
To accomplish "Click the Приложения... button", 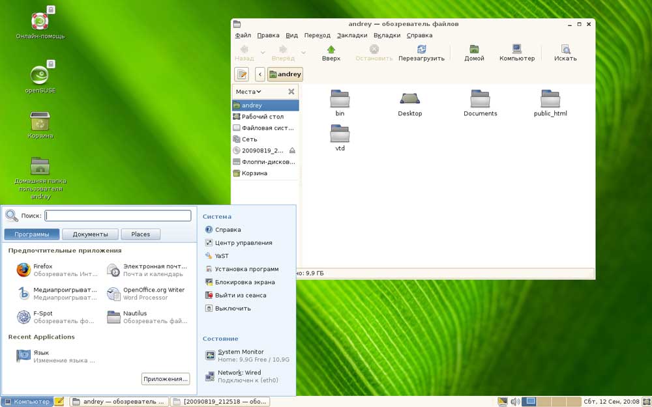I will [166, 378].
